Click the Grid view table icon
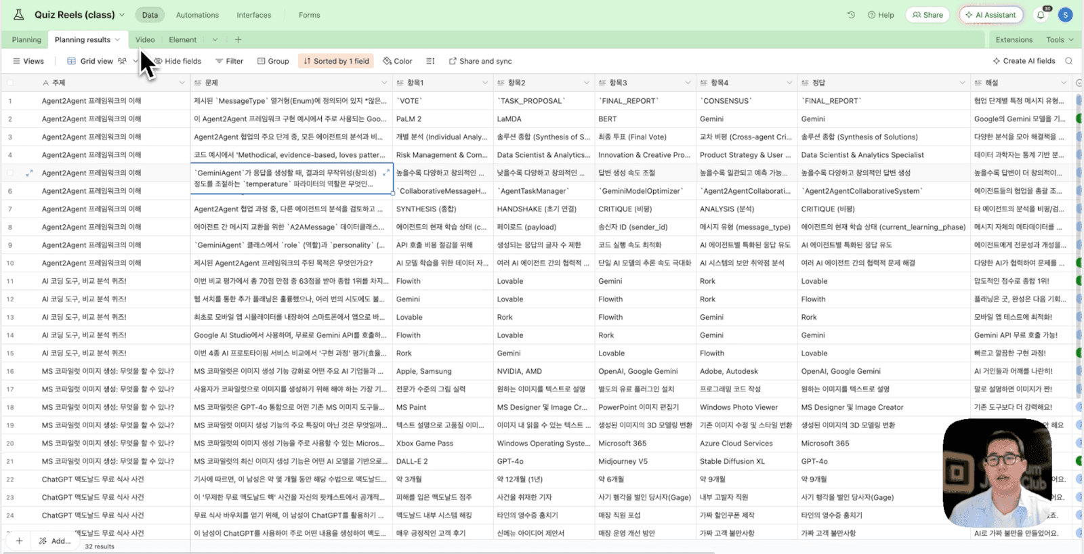This screenshot has width=1084, height=554. coord(71,61)
